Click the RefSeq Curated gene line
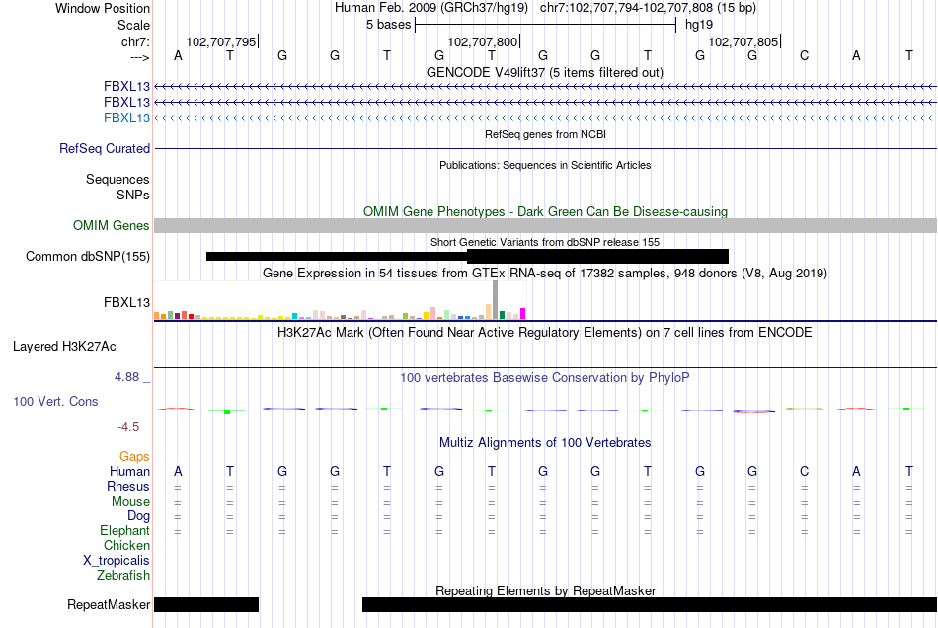 pos(546,148)
